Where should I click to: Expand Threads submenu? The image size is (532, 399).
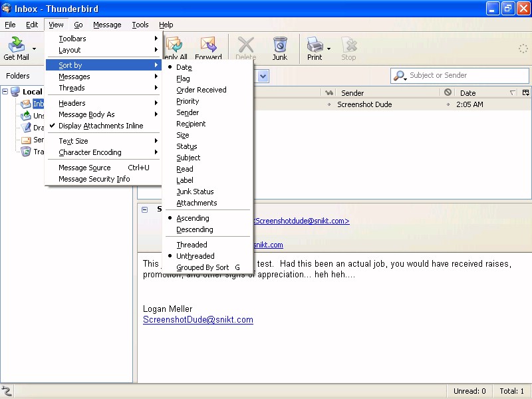(104, 88)
